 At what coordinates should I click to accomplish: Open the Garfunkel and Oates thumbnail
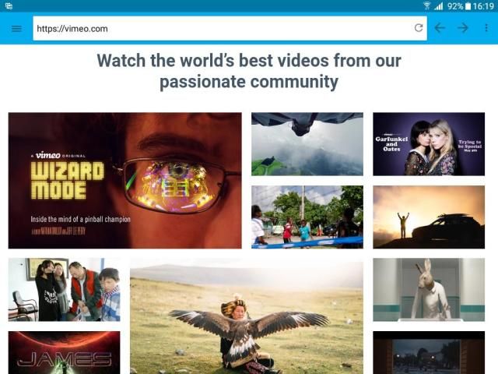click(x=429, y=144)
